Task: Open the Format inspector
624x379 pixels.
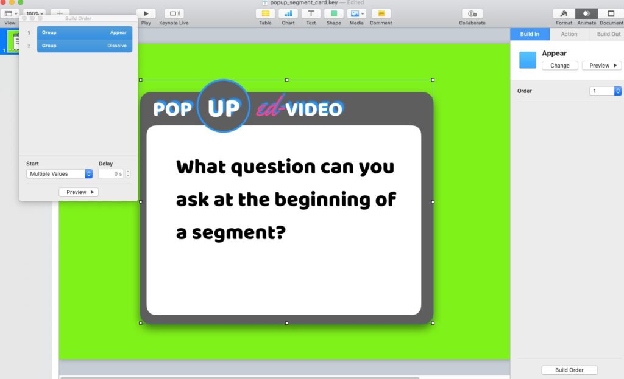Action: coord(564,13)
